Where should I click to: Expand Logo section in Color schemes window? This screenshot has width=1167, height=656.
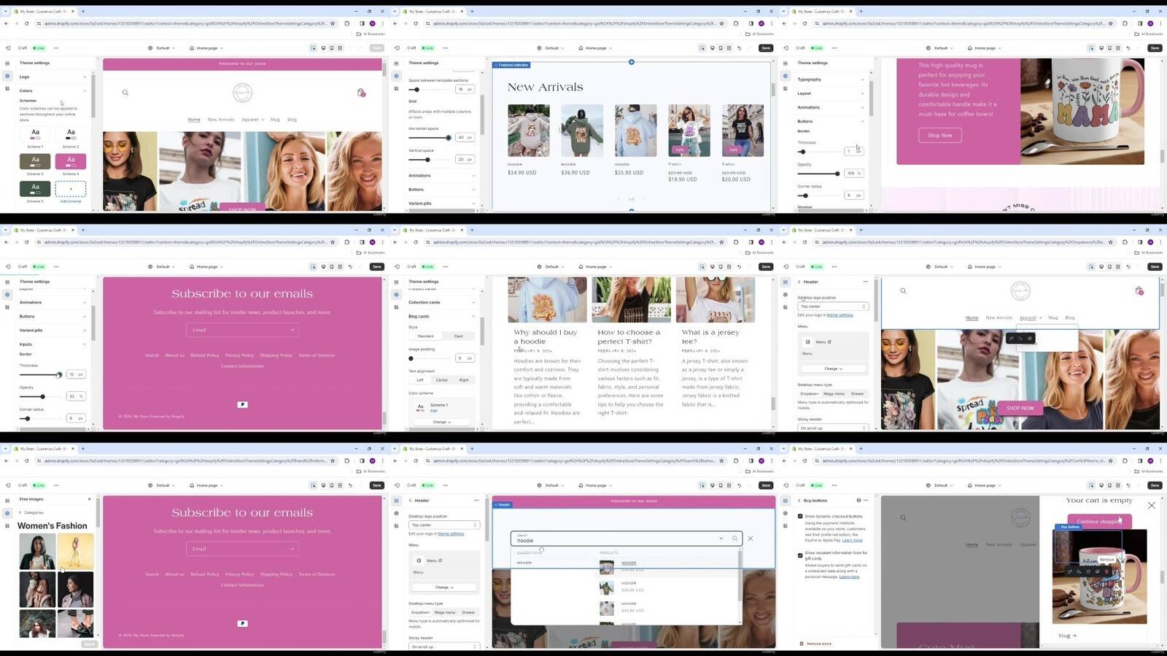53,77
